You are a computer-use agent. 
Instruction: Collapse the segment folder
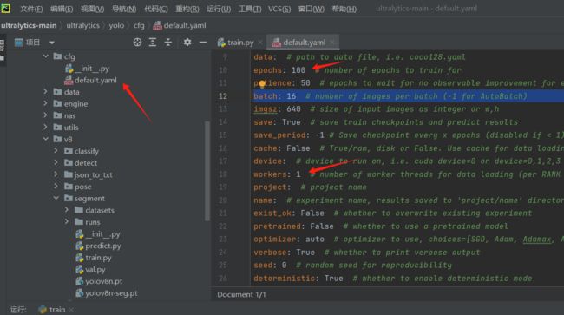point(56,198)
